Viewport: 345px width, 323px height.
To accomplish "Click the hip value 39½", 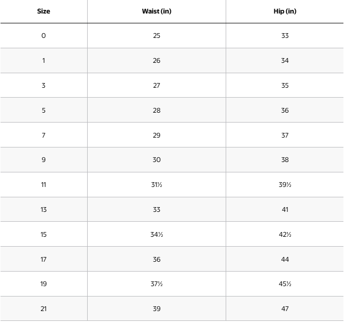I will tap(285, 185).
